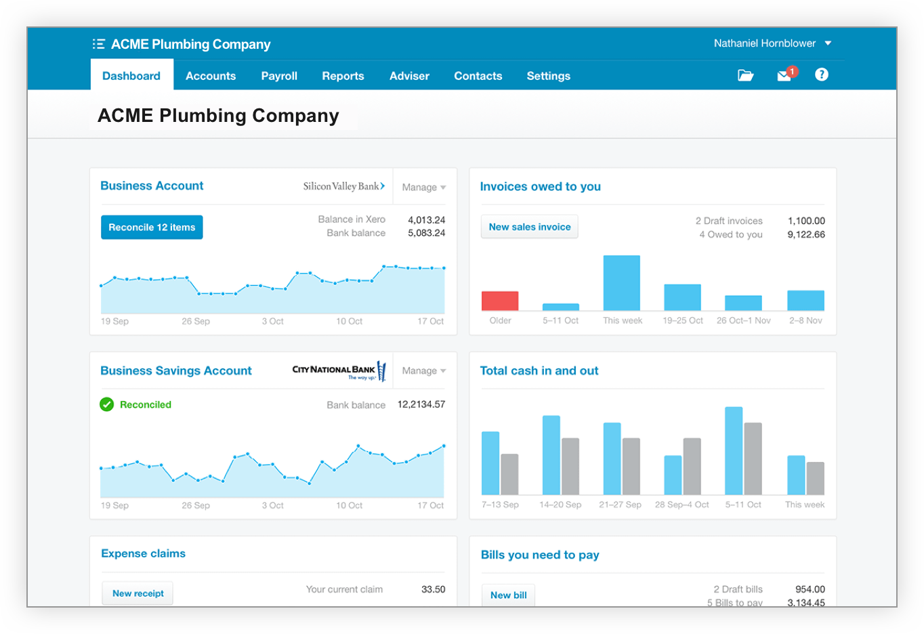The width and height of the screenshot is (924, 634).
Task: Open the hamburger menu beside ACME Plumbing Company
Action: coord(98,43)
